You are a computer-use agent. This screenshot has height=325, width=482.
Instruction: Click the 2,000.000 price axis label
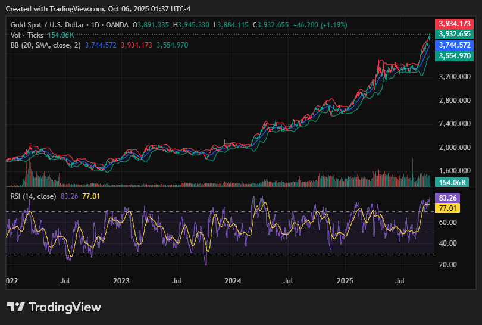pos(455,147)
